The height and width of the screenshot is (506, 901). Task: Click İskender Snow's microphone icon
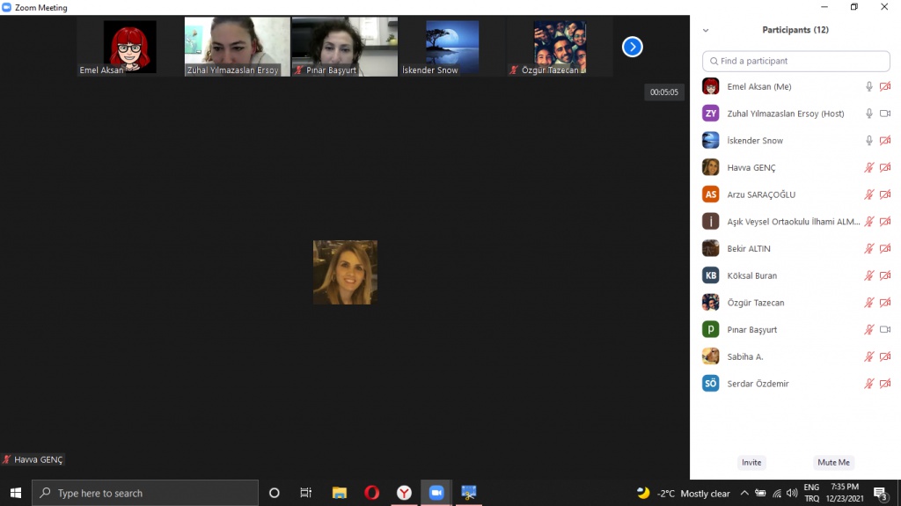[869, 141]
